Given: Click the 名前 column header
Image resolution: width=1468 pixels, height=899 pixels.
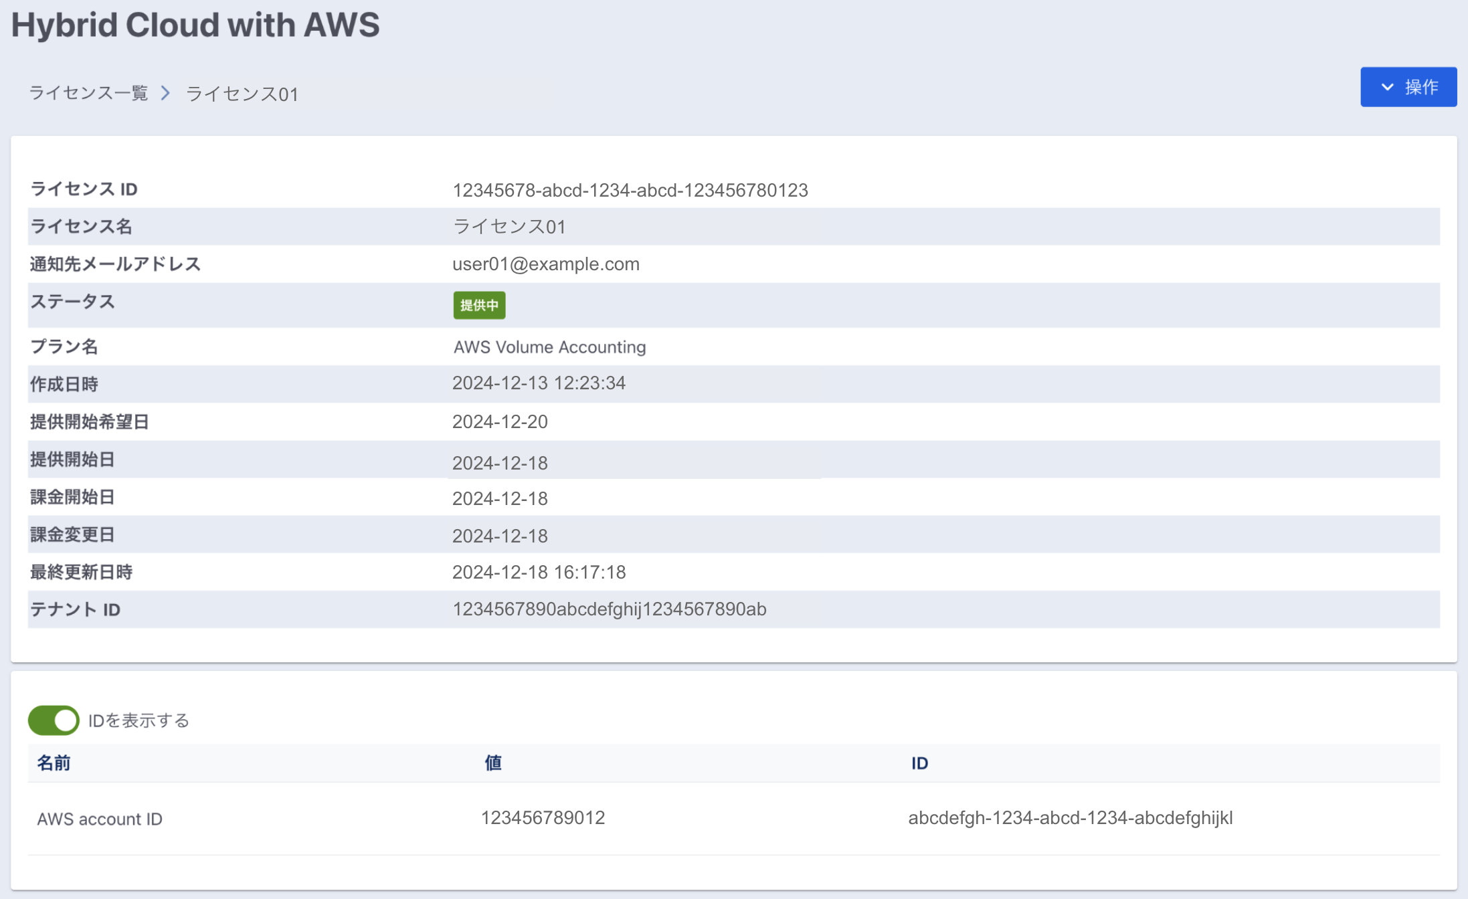Looking at the screenshot, I should [x=54, y=763].
